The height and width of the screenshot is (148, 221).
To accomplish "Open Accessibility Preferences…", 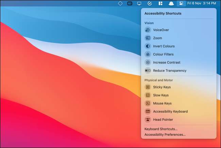I will pyautogui.click(x=165, y=135).
